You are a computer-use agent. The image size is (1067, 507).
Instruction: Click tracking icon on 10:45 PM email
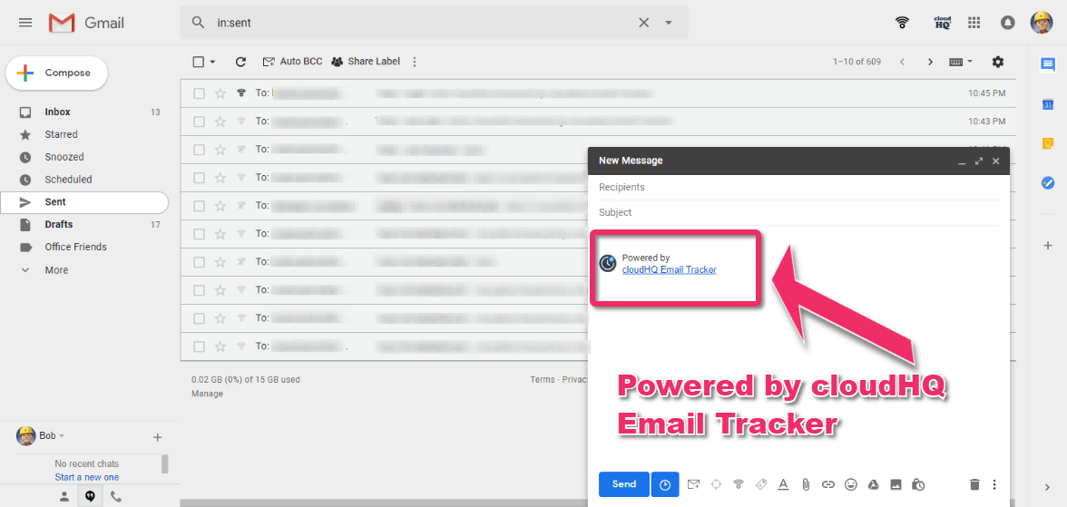click(x=241, y=93)
